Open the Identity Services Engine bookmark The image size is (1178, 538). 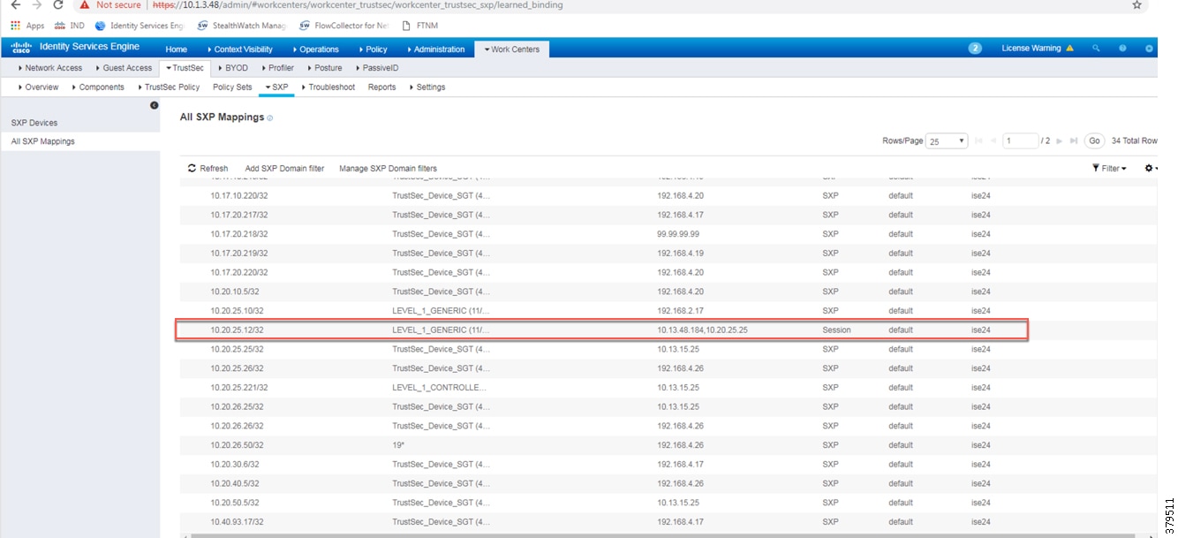pos(140,26)
